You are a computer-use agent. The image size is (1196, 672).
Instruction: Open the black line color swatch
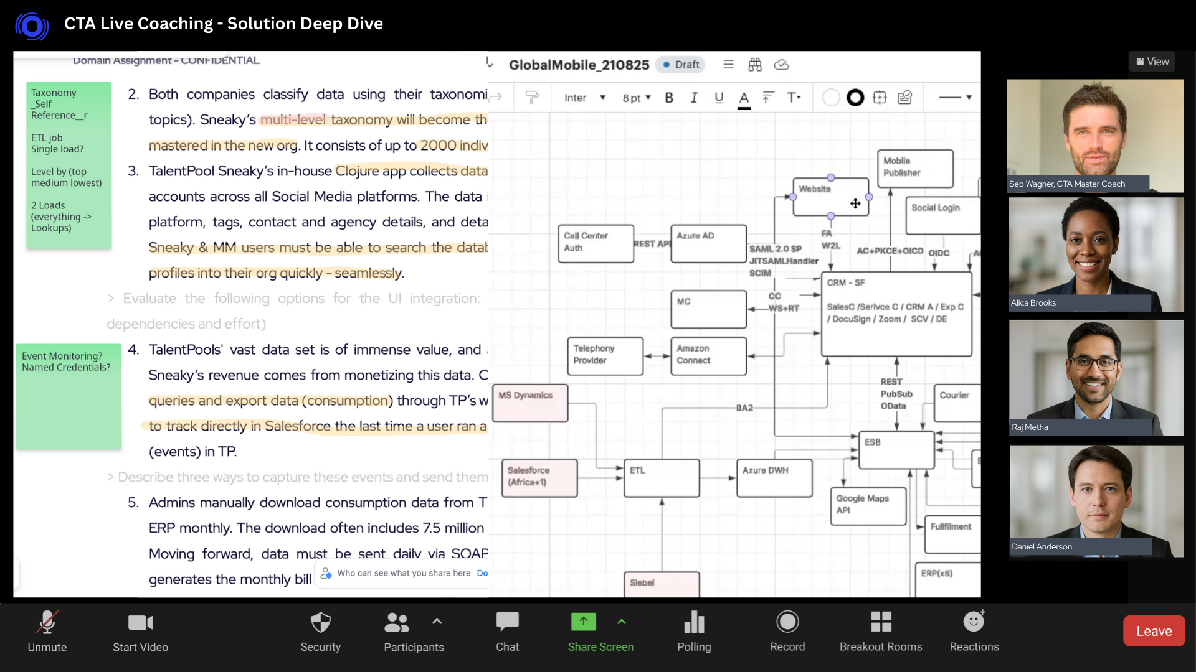click(x=855, y=98)
